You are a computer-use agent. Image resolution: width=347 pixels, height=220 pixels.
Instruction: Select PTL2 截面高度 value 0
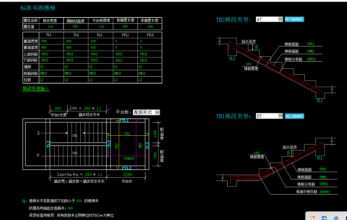tap(141, 47)
